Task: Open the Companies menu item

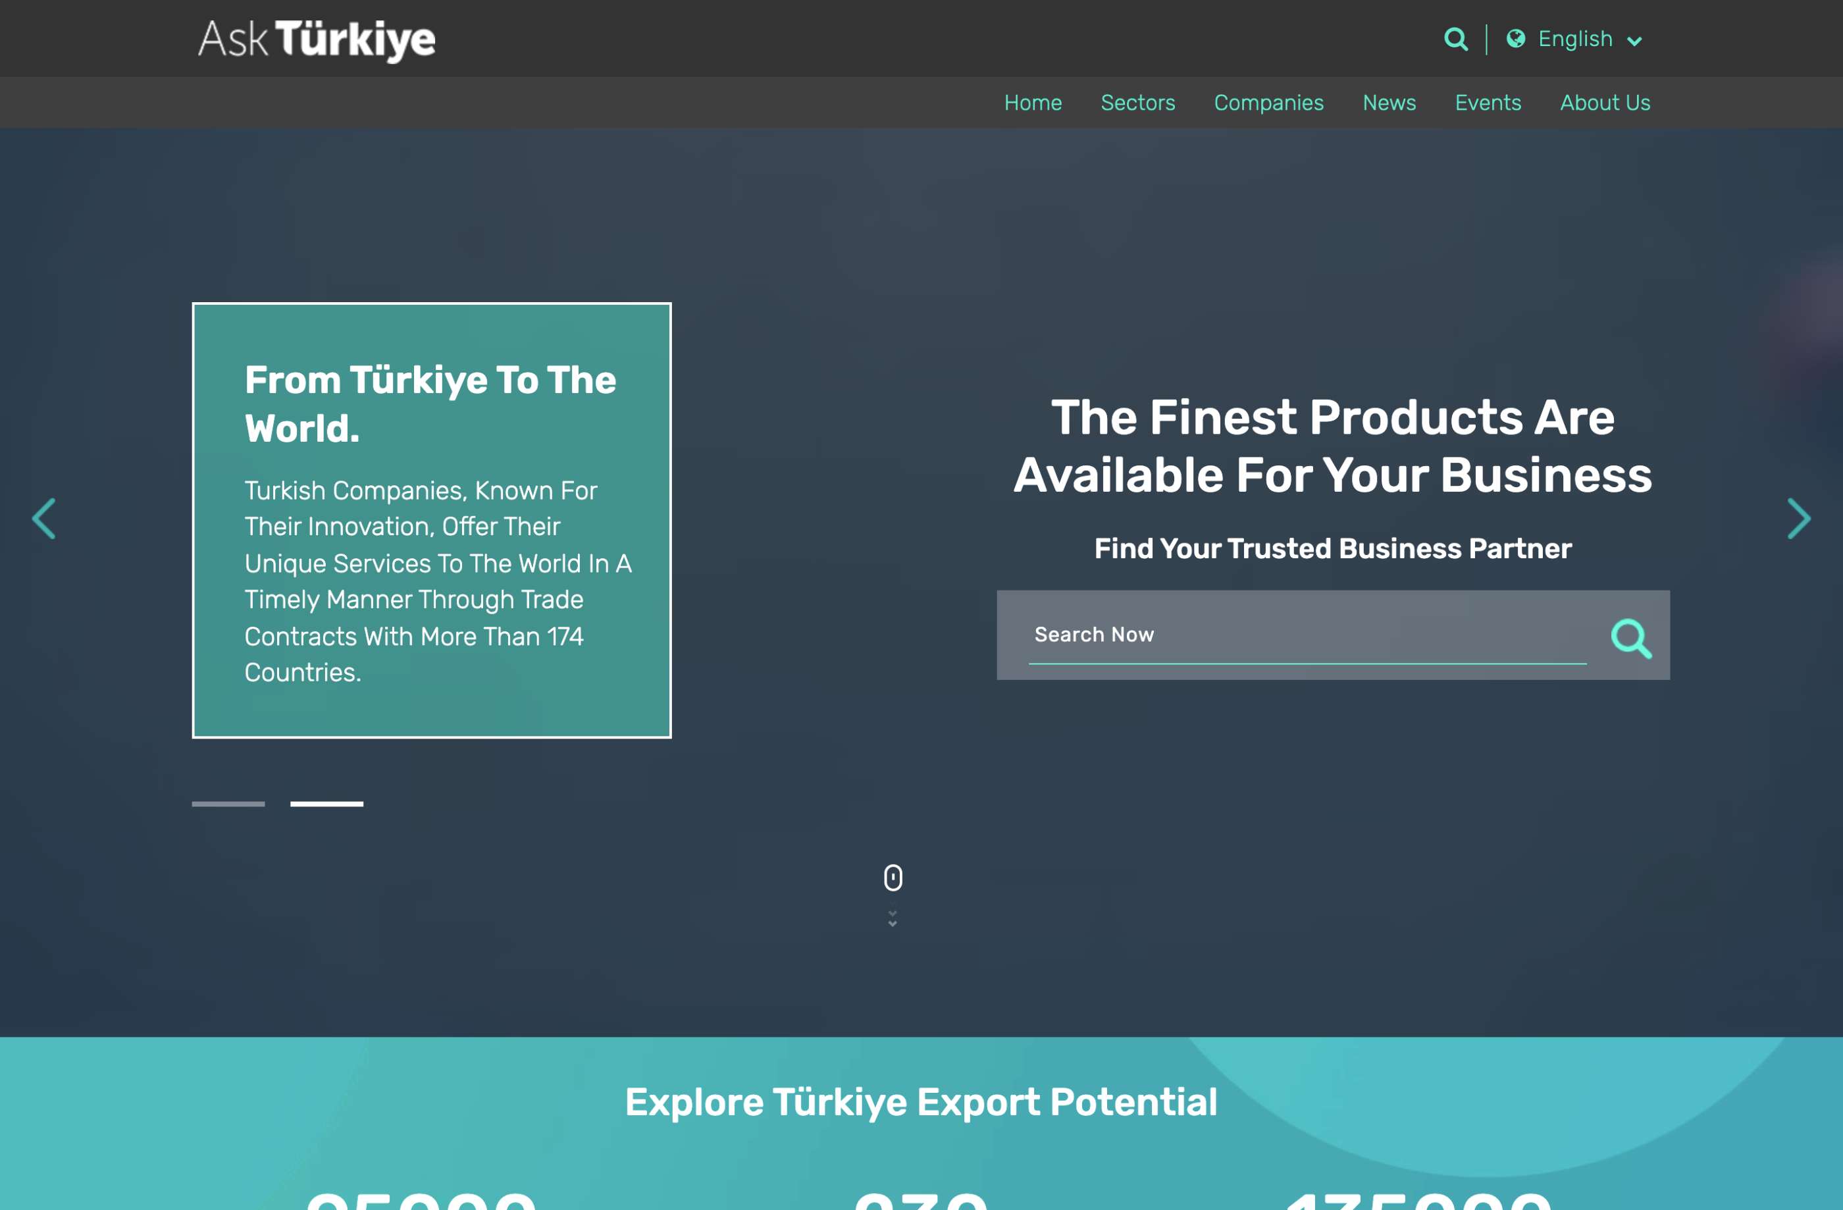Action: [x=1268, y=103]
